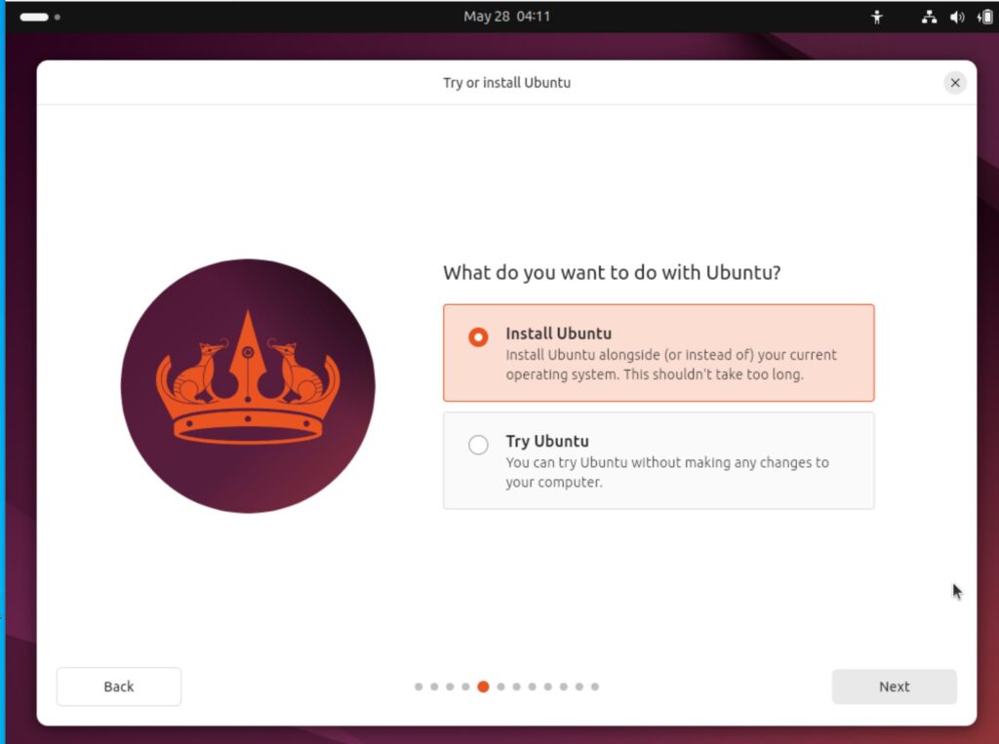The image size is (999, 744).
Task: Click the wired network status icon
Action: (x=929, y=18)
